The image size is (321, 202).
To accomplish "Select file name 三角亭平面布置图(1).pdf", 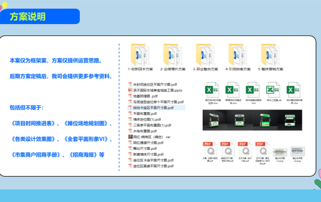I will click(152, 125).
